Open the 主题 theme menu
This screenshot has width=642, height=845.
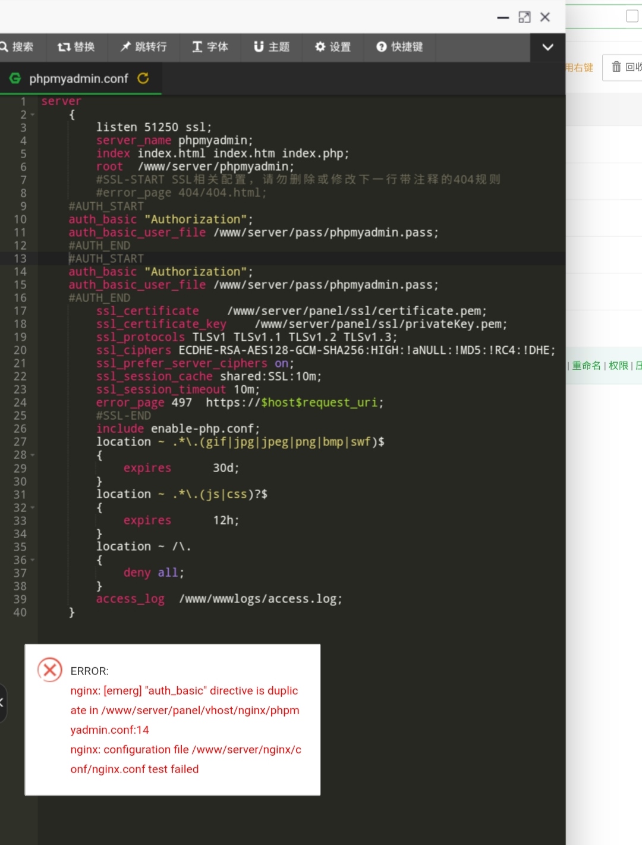[x=272, y=47]
